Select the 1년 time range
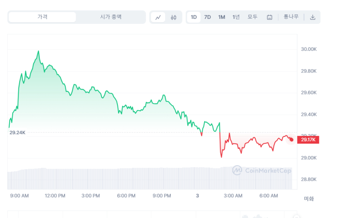 click(236, 17)
